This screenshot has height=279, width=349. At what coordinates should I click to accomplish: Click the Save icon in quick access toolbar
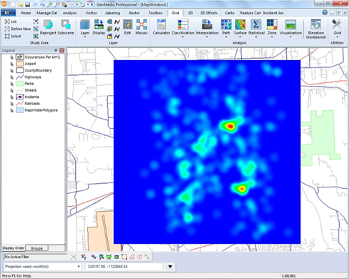[x=28, y=4]
